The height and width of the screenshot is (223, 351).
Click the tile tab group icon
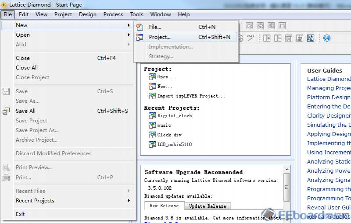pos(278,38)
